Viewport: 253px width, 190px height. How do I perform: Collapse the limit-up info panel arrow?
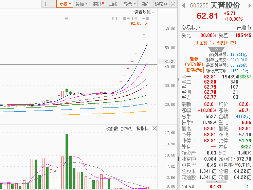(x=216, y=49)
